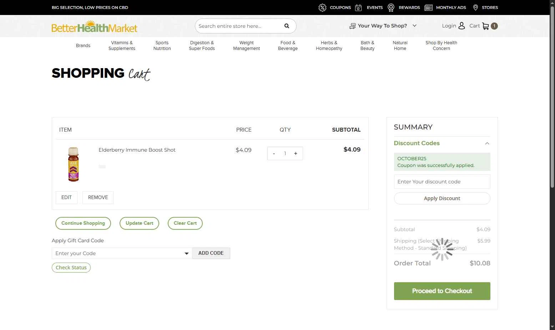
Task: Click the Login link text
Action: (449, 26)
